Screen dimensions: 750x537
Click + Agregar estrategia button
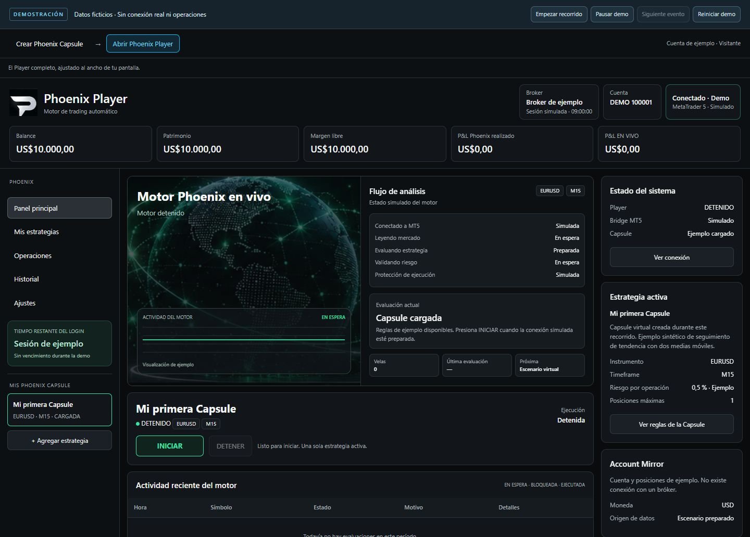point(59,440)
